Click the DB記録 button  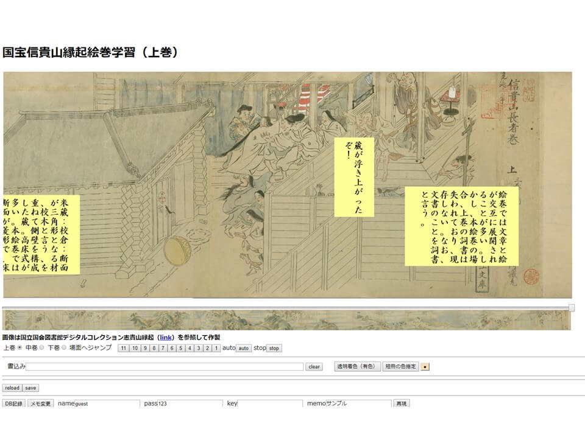tap(14, 404)
